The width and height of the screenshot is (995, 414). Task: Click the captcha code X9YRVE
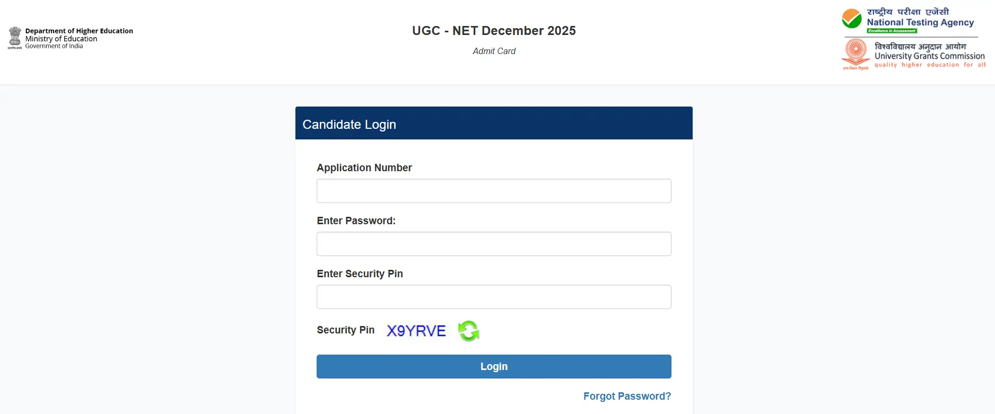(416, 330)
